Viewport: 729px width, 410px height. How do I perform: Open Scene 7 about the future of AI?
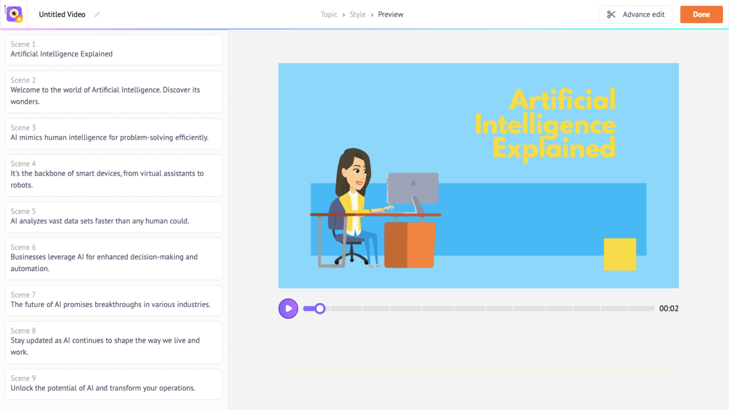pos(114,300)
